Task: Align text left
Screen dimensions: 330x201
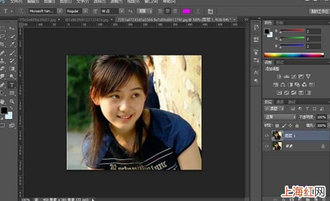Action: (x=160, y=11)
